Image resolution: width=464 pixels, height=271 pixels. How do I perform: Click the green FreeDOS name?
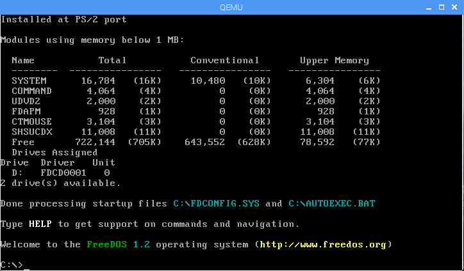pos(107,245)
